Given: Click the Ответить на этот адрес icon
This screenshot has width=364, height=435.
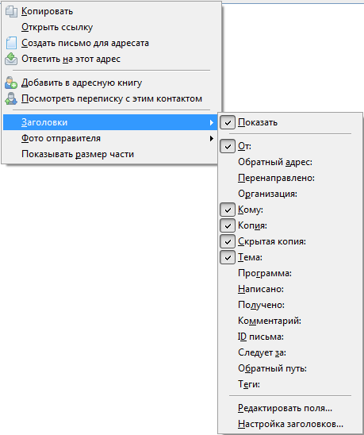Looking at the screenshot, I should pos(11,59).
